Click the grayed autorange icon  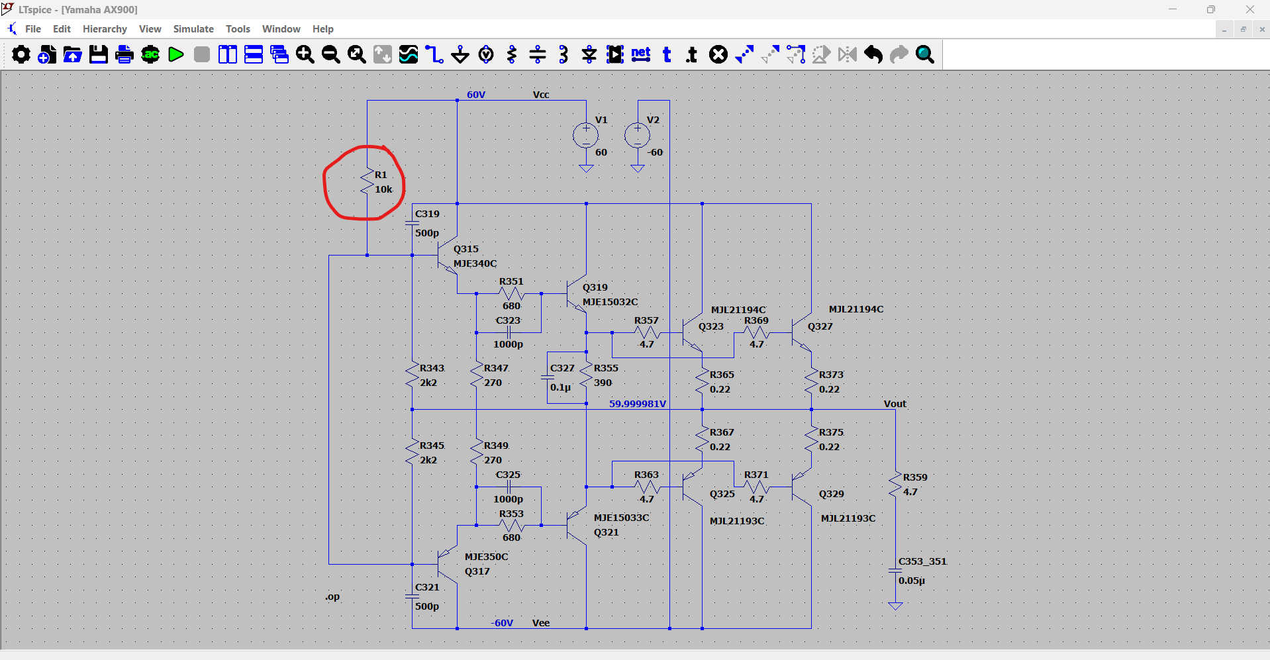coord(383,54)
